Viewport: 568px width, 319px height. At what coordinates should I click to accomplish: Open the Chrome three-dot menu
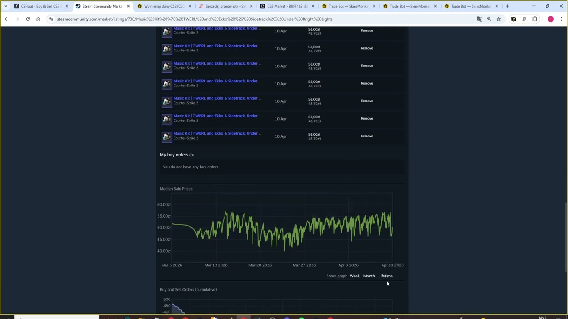point(561,19)
